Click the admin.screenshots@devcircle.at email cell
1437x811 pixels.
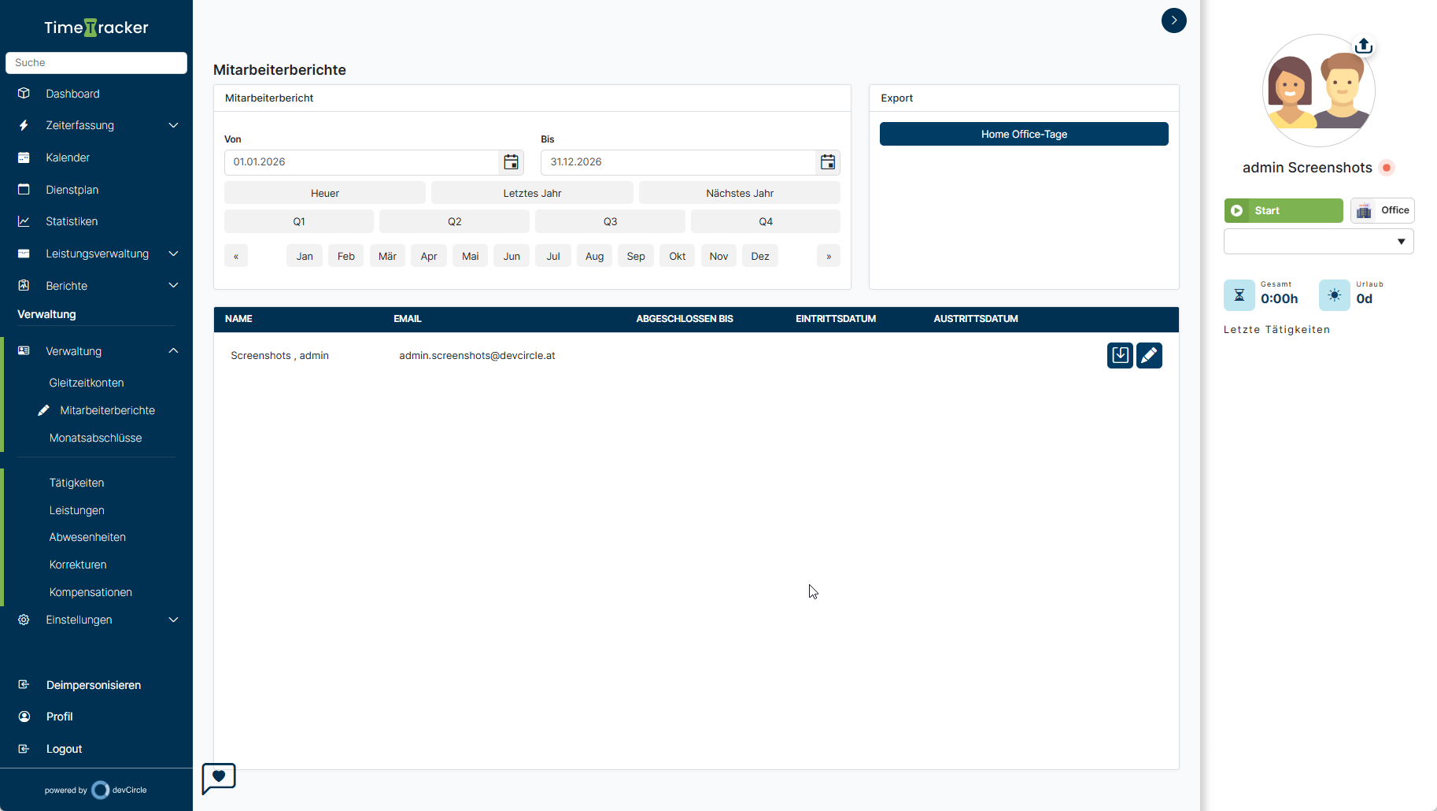477,356
